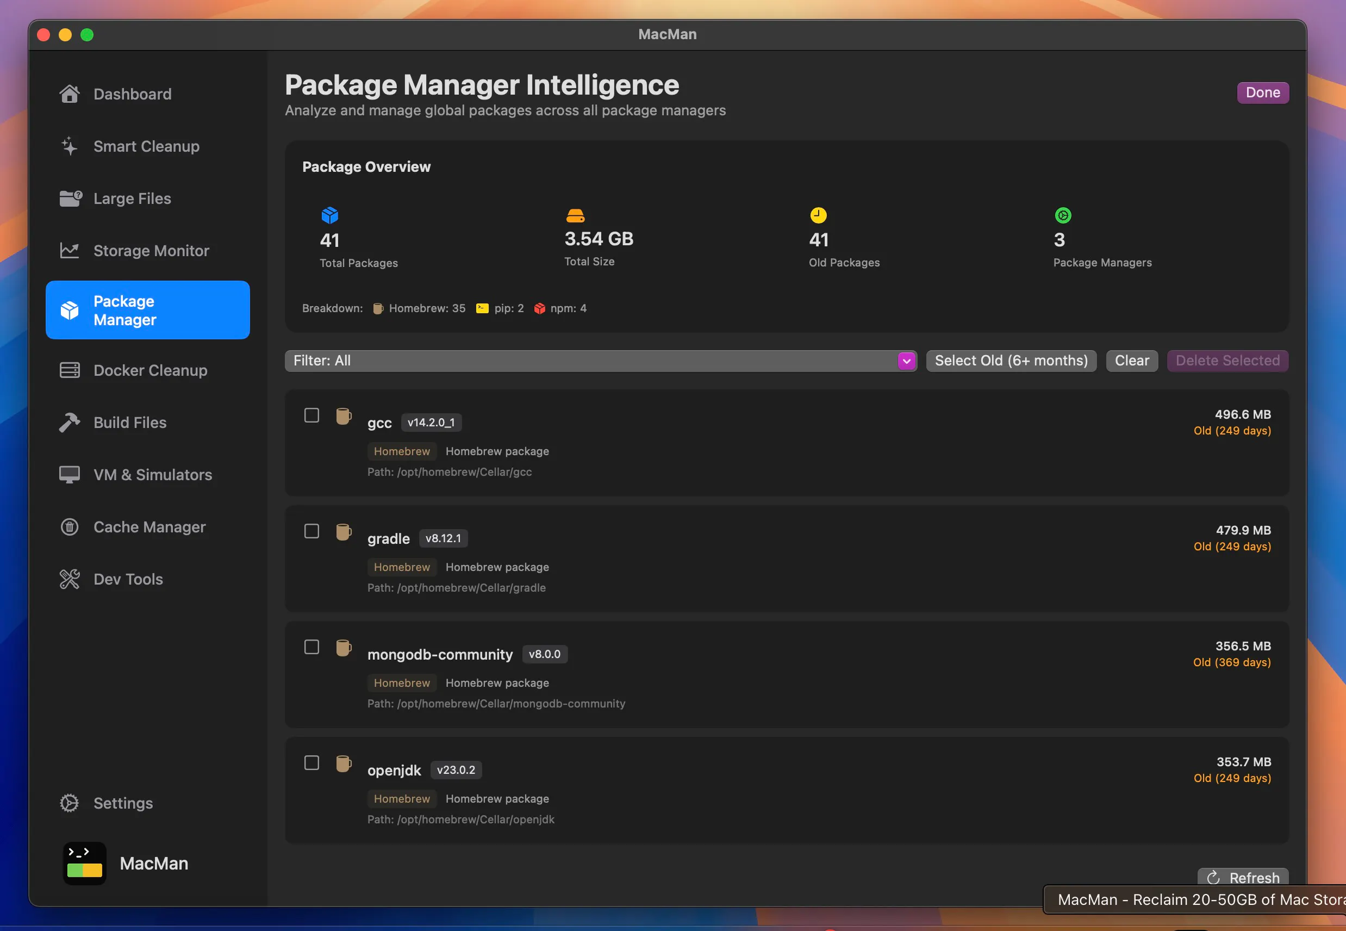Navigate to Docker Cleanup

pos(147,370)
